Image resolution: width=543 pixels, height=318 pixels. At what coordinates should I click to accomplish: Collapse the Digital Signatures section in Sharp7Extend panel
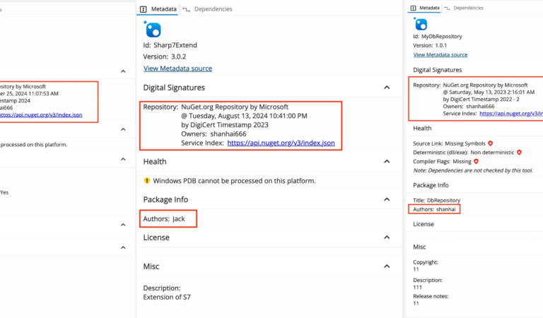tap(387, 88)
